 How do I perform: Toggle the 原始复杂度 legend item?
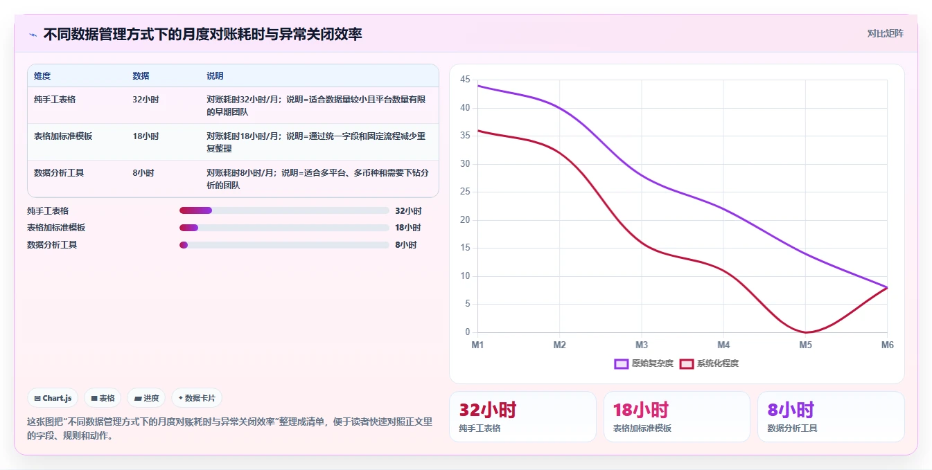pyautogui.click(x=644, y=363)
